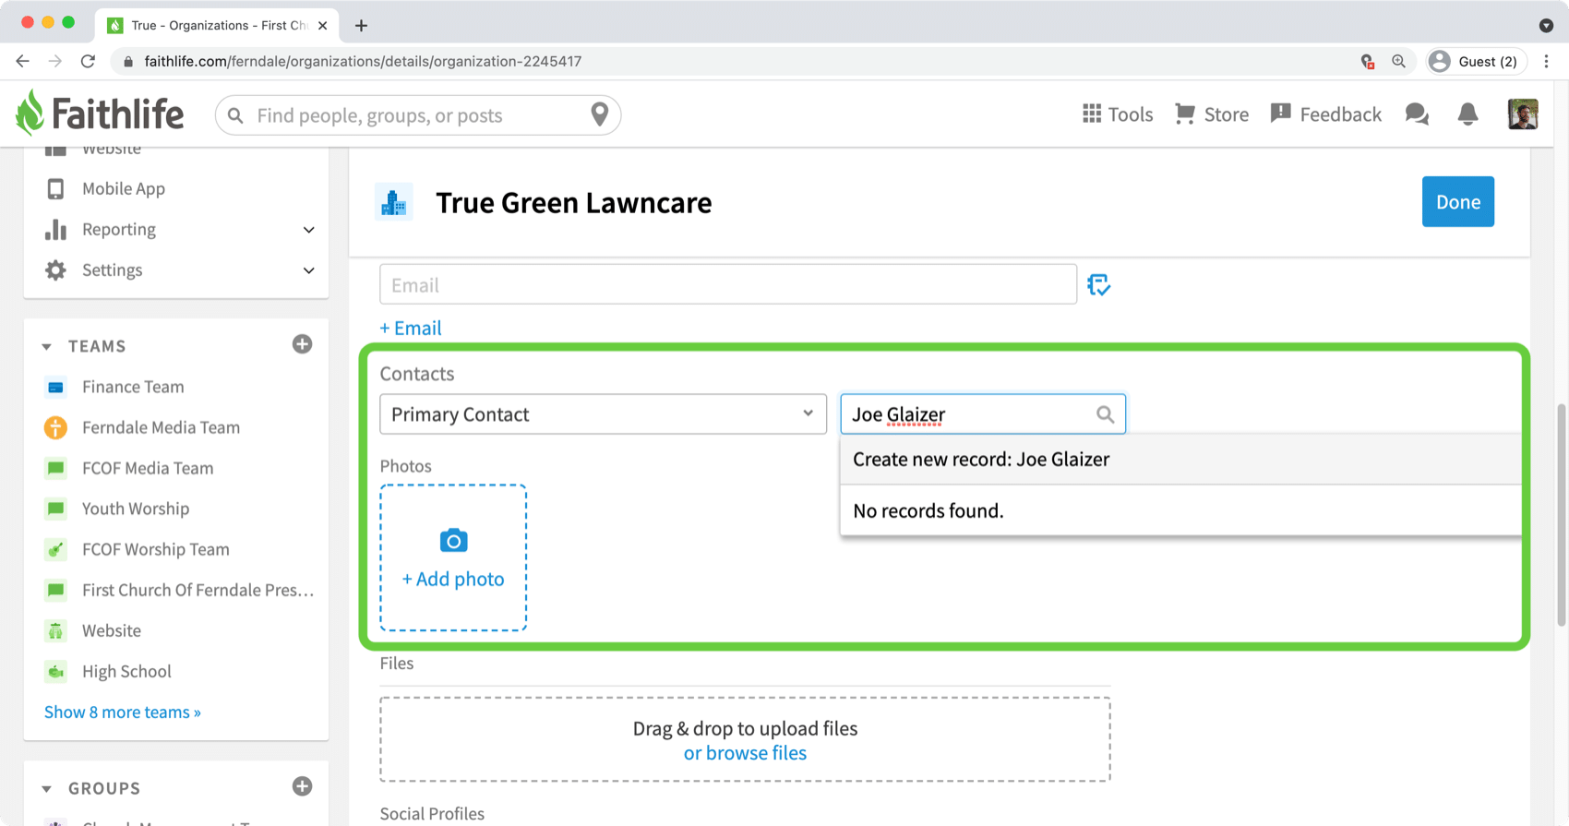
Task: Open Chrome three-dot menu
Action: click(x=1547, y=61)
